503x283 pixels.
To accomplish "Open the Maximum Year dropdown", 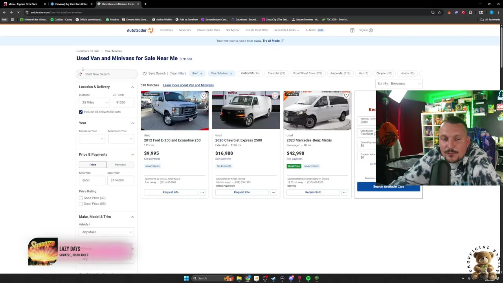I will pyautogui.click(x=121, y=139).
